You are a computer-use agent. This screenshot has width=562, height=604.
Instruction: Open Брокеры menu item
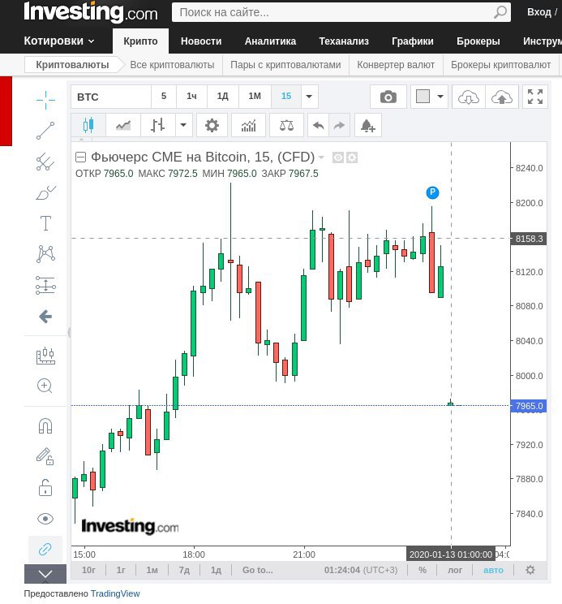point(478,41)
